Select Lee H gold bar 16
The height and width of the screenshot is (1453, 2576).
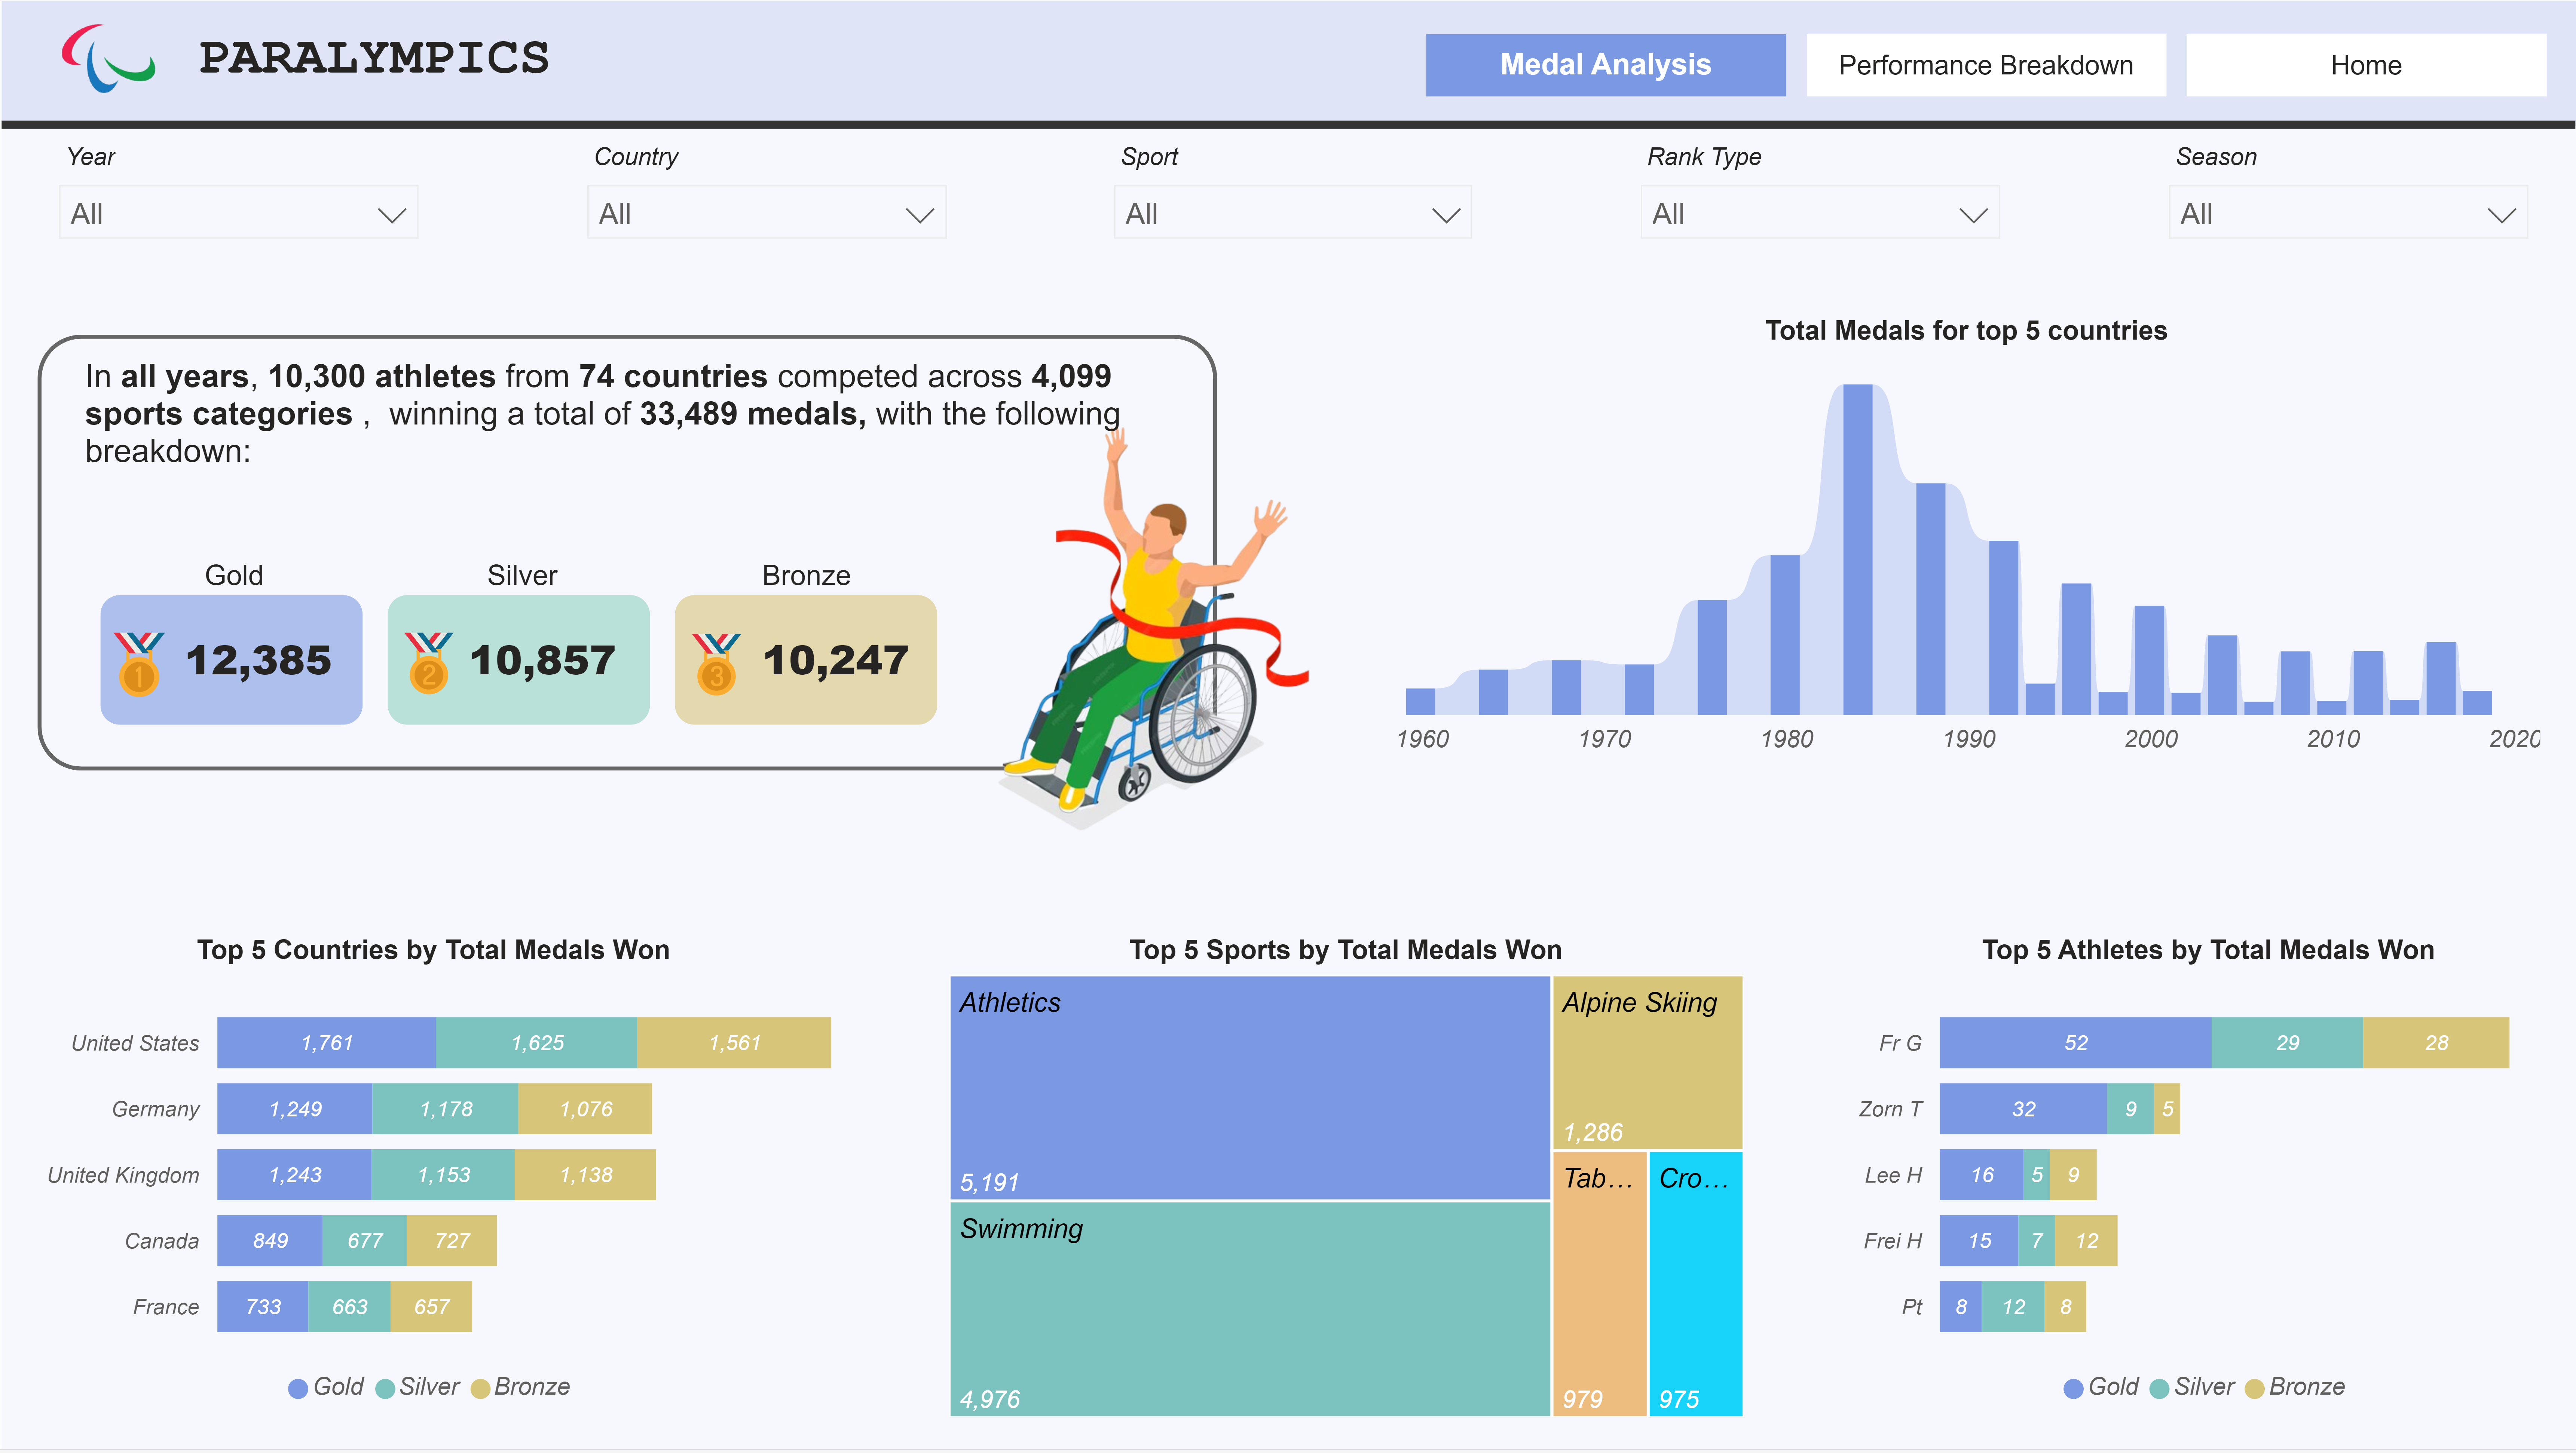coord(1982,1175)
